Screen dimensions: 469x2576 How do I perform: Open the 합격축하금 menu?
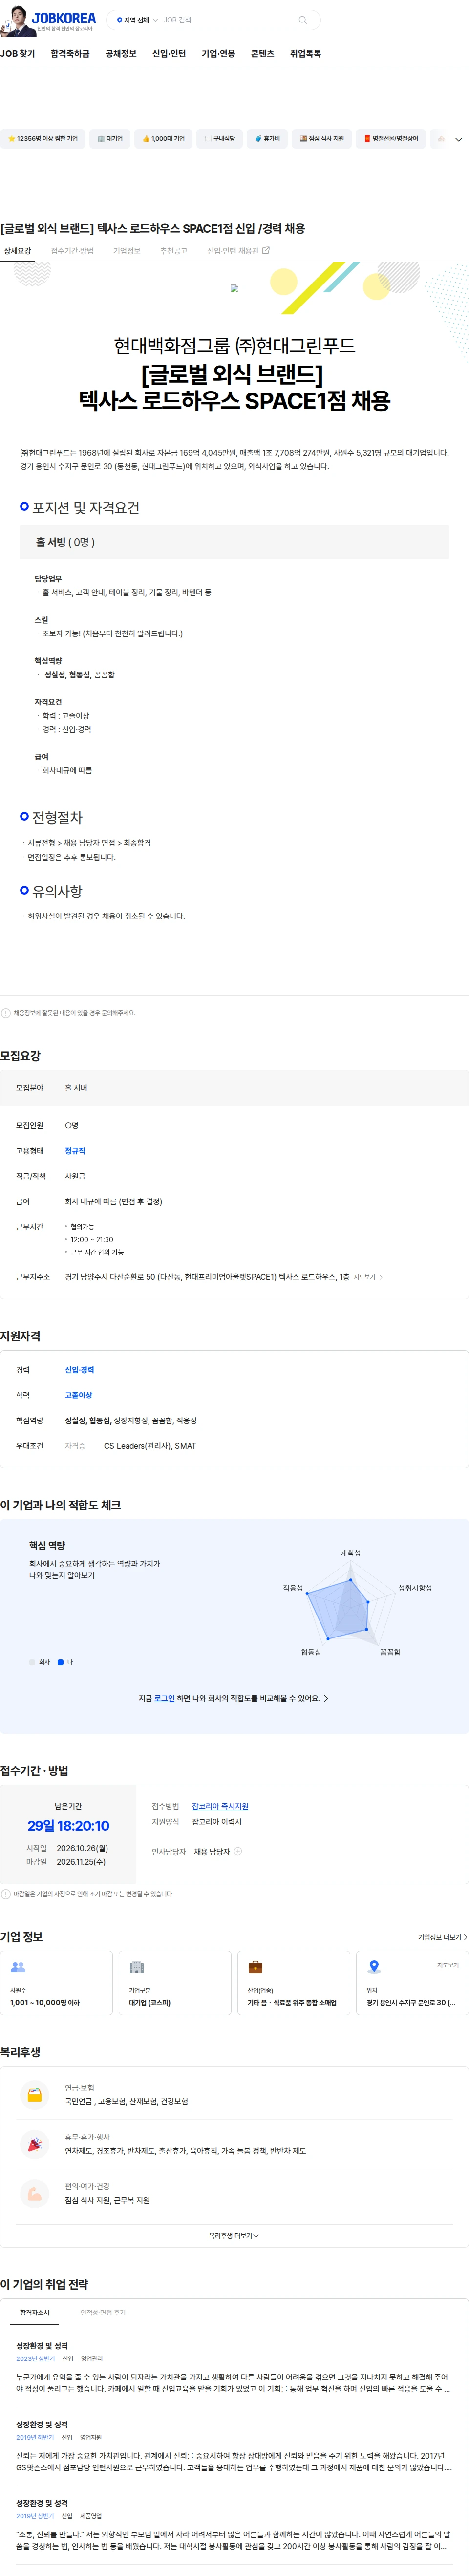[70, 54]
